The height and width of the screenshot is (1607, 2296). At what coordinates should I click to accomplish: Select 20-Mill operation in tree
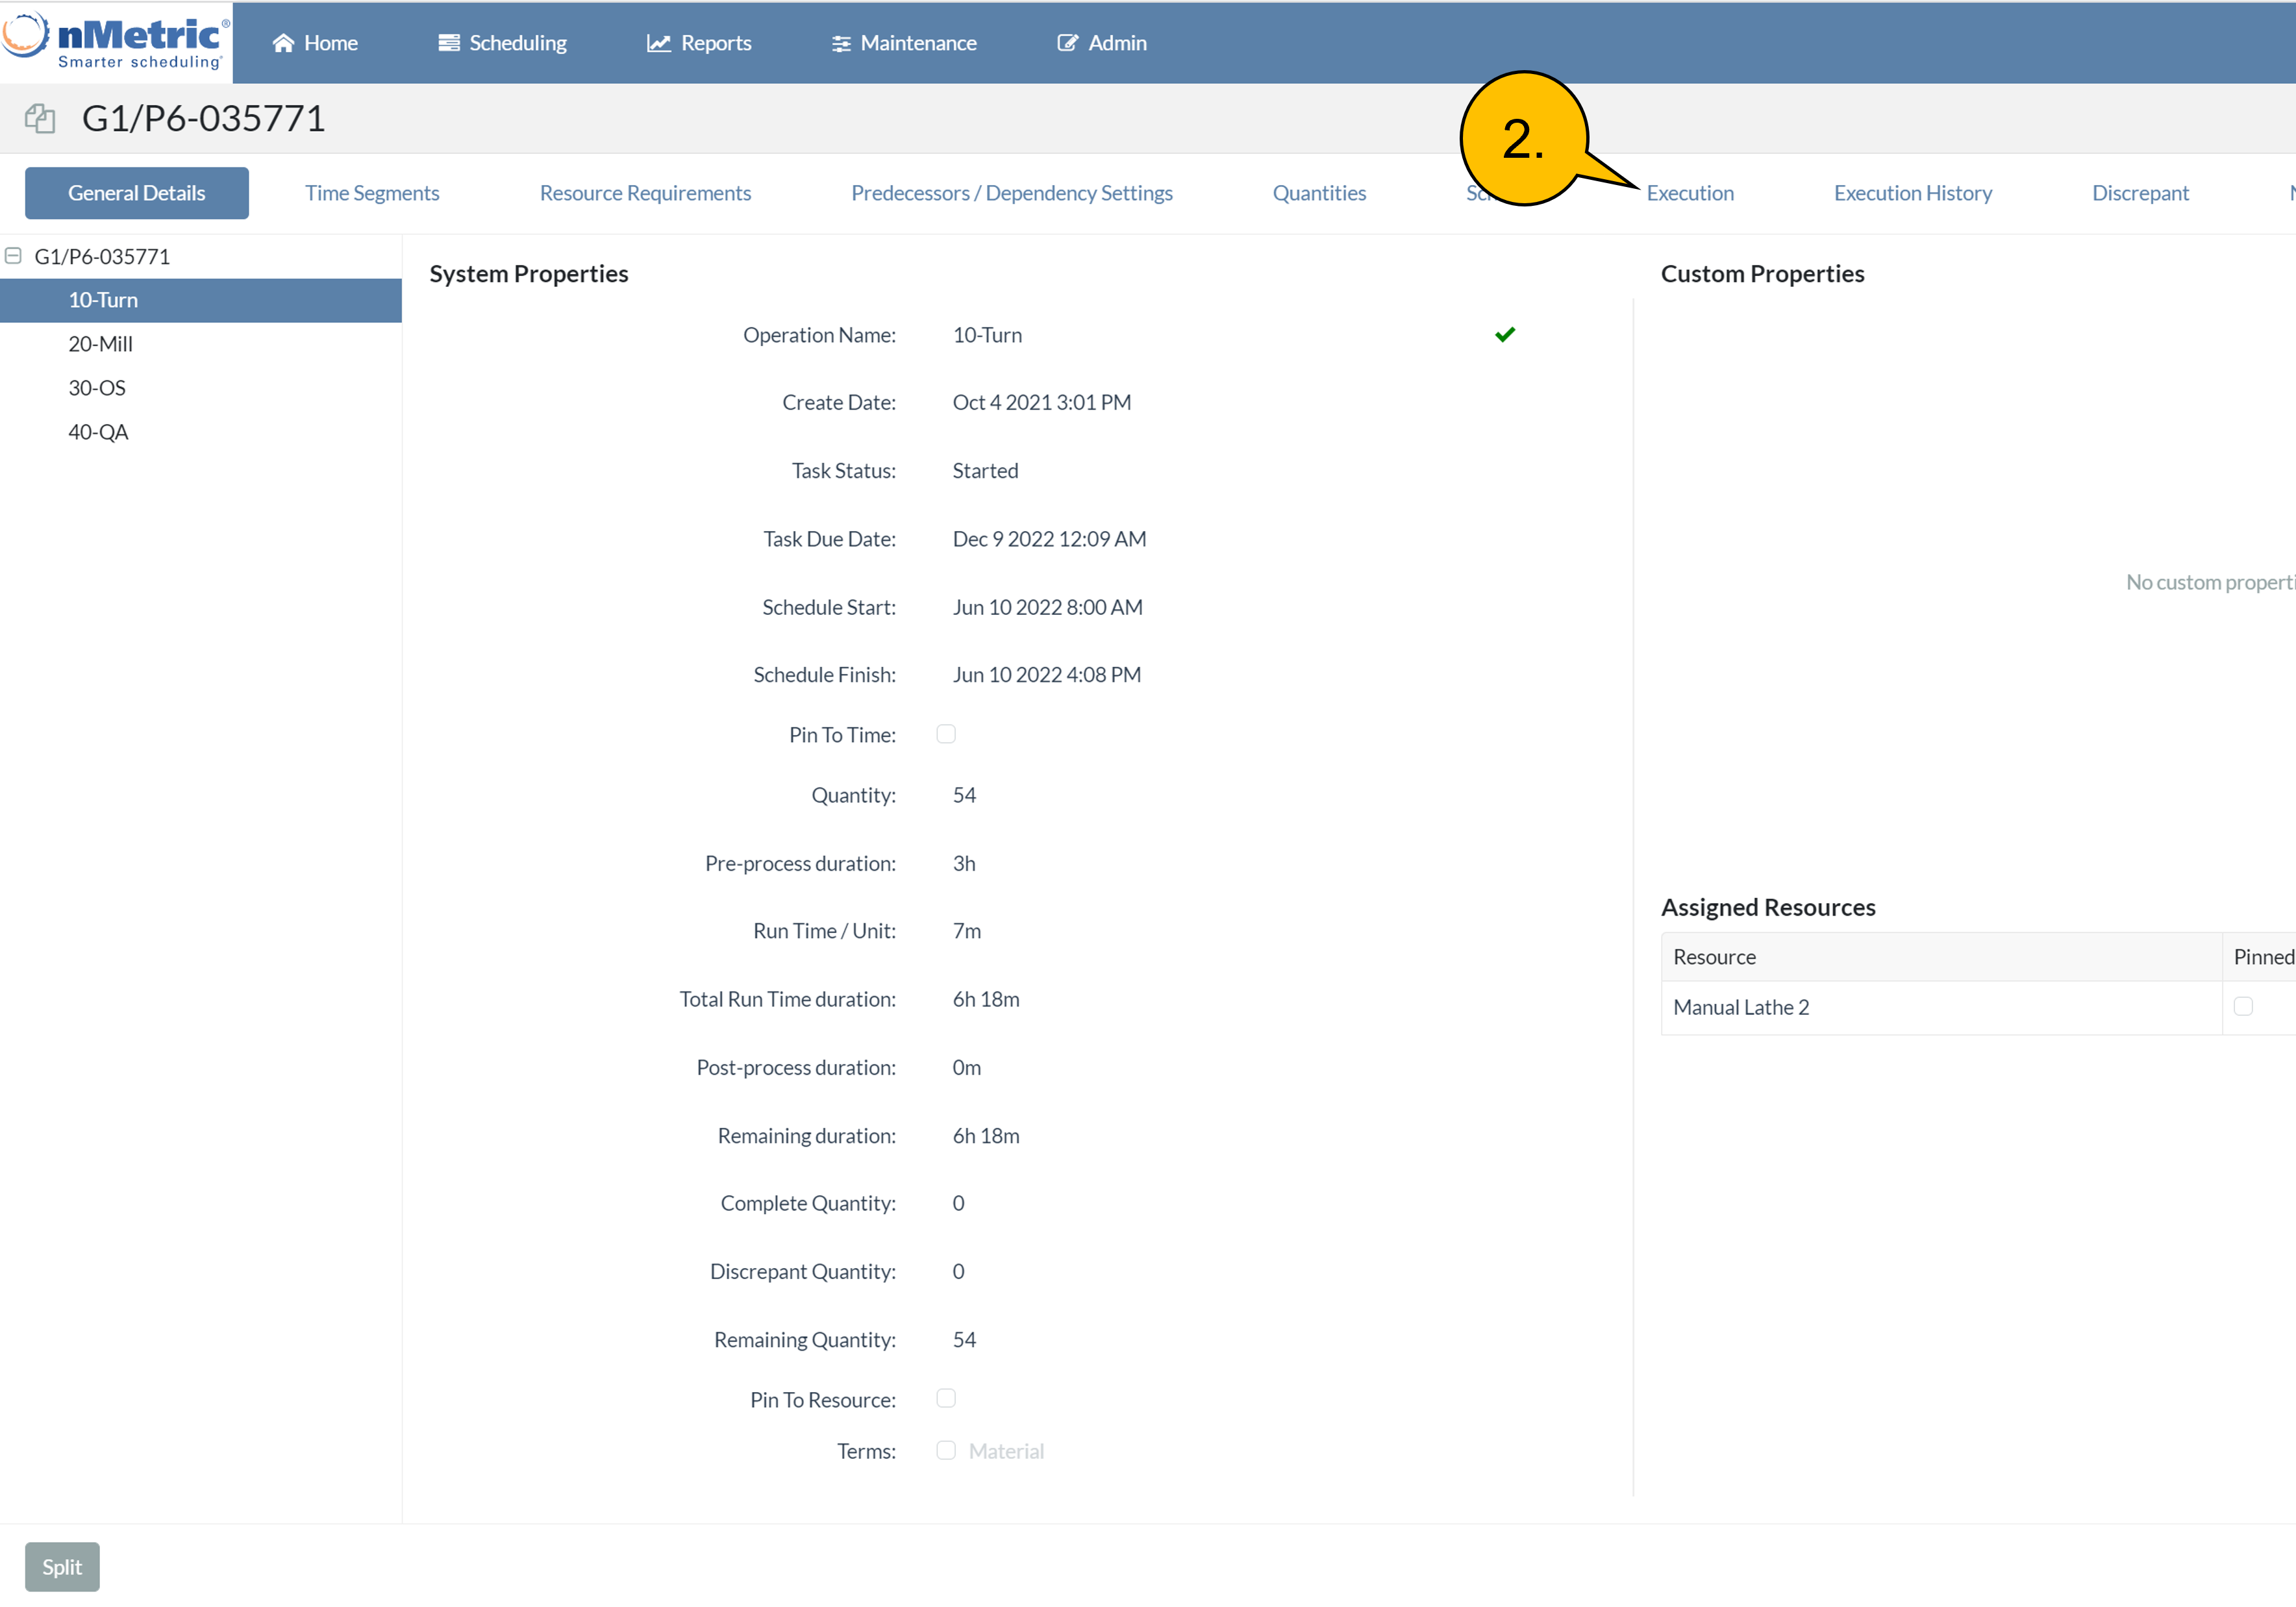coord(100,344)
